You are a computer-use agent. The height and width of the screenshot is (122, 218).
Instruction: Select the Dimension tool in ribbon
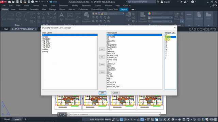(x=70, y=16)
